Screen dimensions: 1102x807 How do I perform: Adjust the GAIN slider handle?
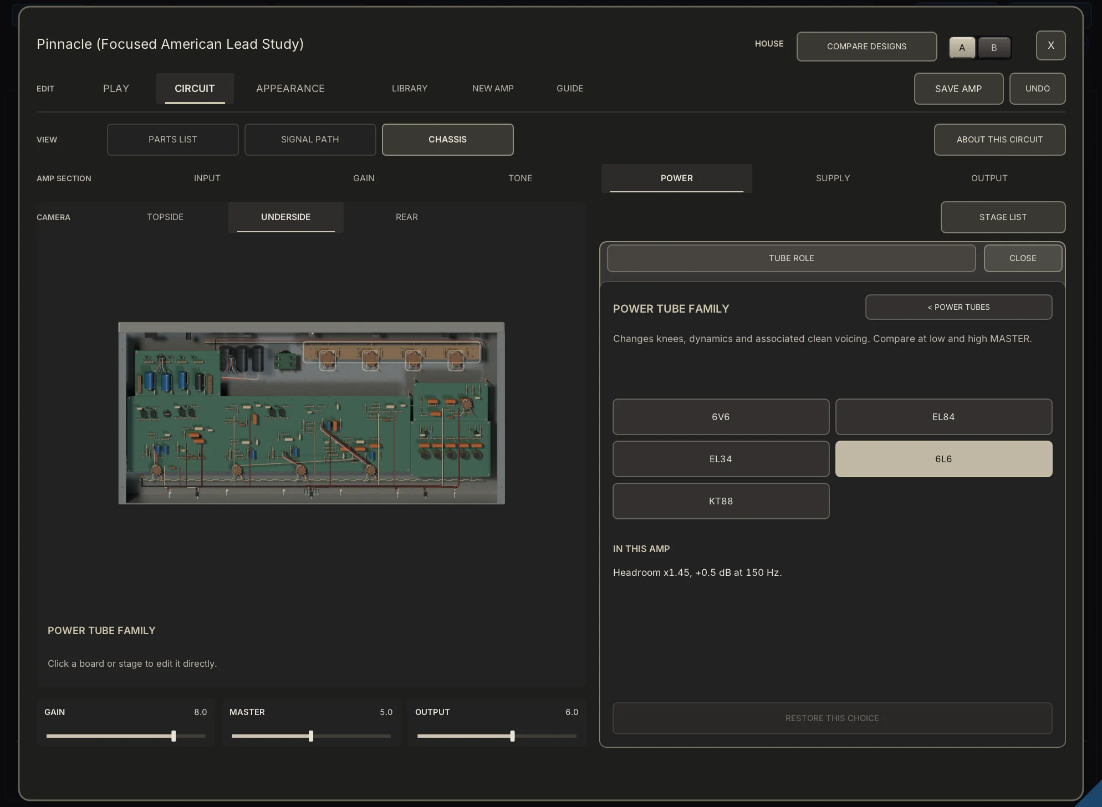coord(174,736)
